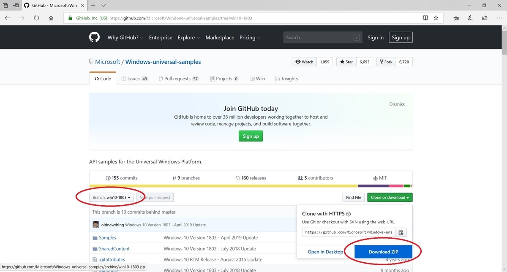Screen dimensions: 507x272
Task: Switch to the Projects tab
Action: coord(224,79)
